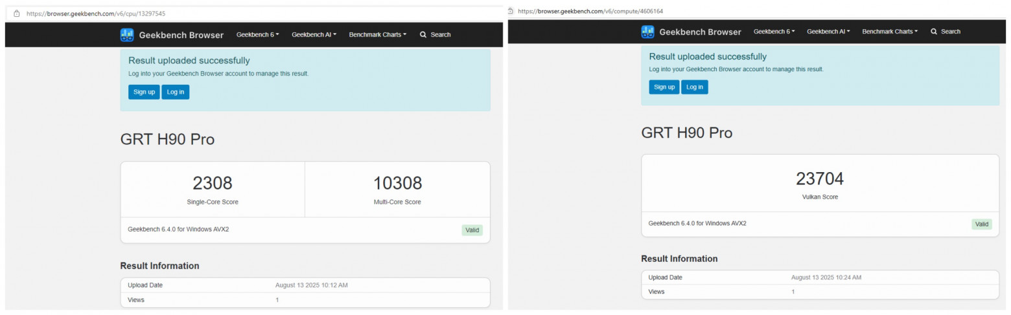Screen dimensions: 1011x315
Task: Click the Search label in right navbar
Action: coord(951,32)
